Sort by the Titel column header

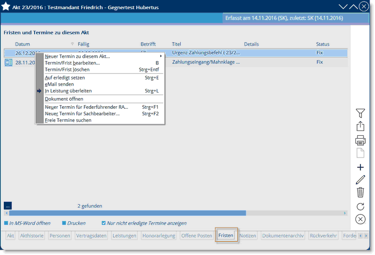tap(176, 44)
